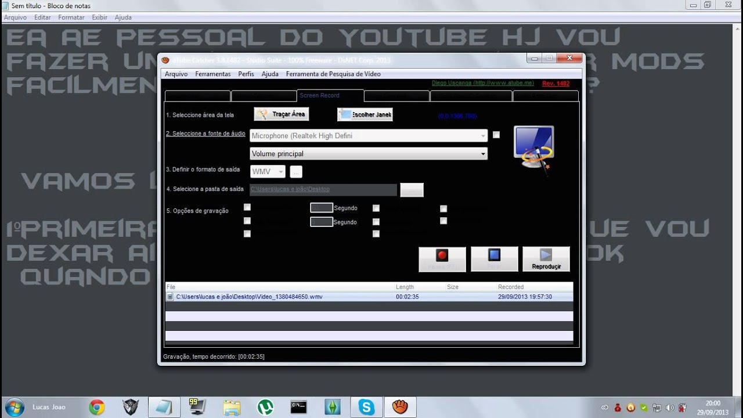Open Ajuda menu in Notepad window
The image size is (743, 418).
[123, 17]
